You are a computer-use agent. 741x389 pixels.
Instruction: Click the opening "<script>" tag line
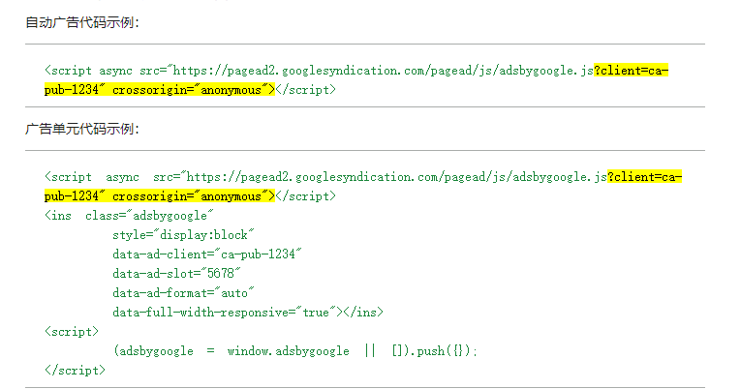pyautogui.click(x=72, y=331)
